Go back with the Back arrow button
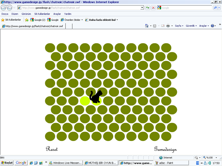 point(4,8)
